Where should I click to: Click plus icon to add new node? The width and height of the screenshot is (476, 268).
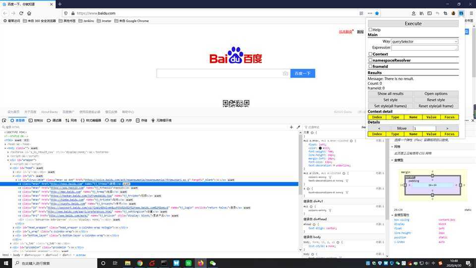[x=292, y=127]
